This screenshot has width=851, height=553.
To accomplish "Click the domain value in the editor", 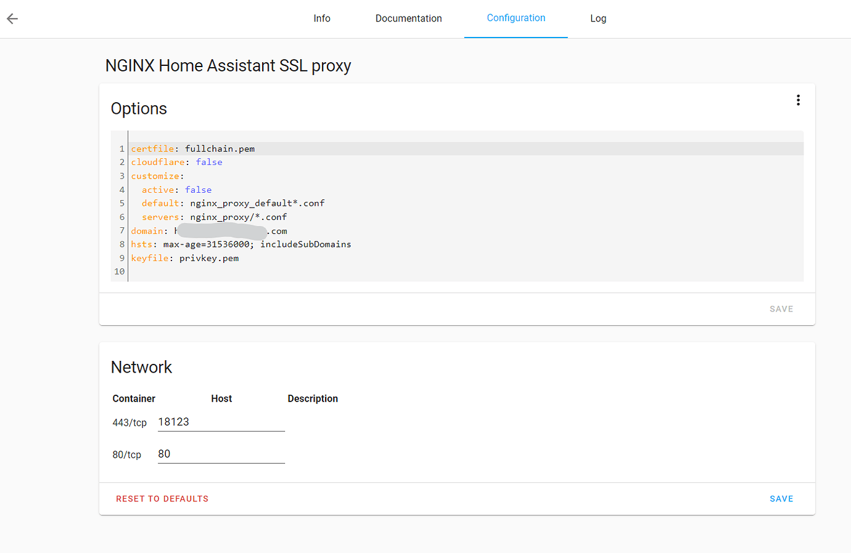I will click(228, 230).
